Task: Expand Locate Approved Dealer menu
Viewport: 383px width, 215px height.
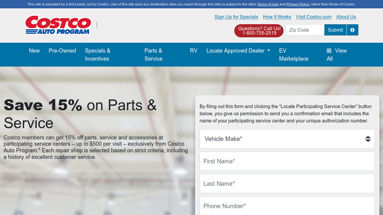Action: [238, 51]
